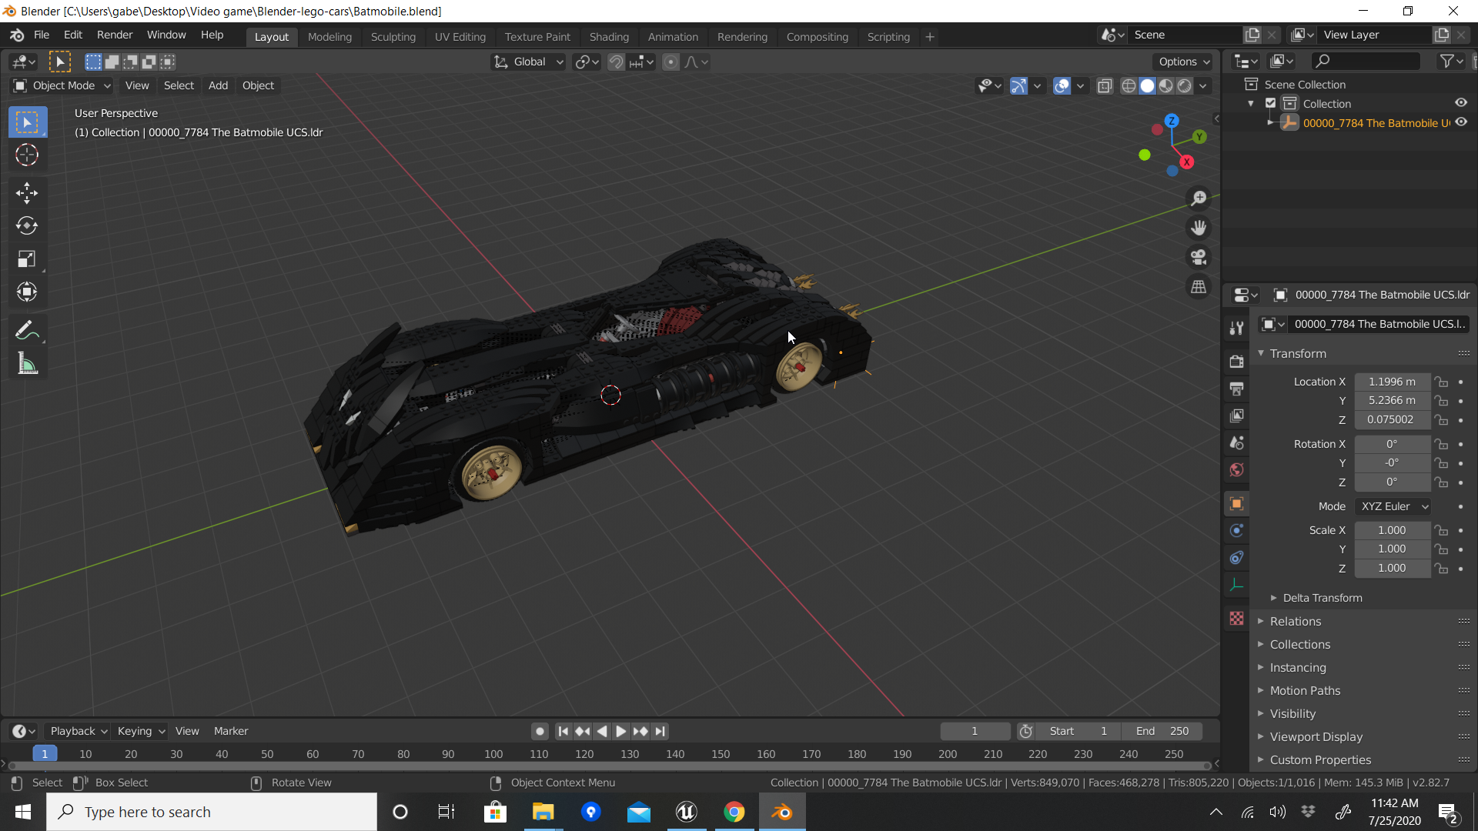Activate the Measure tool
The height and width of the screenshot is (831, 1478).
pyautogui.click(x=27, y=362)
